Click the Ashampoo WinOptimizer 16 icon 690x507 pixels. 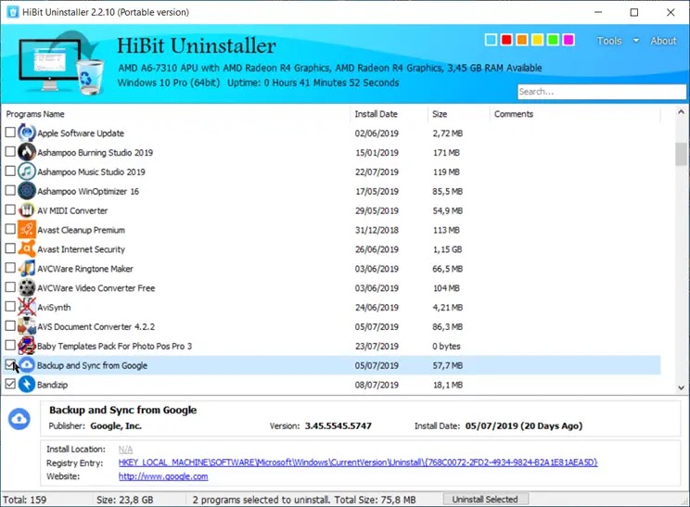click(x=27, y=190)
